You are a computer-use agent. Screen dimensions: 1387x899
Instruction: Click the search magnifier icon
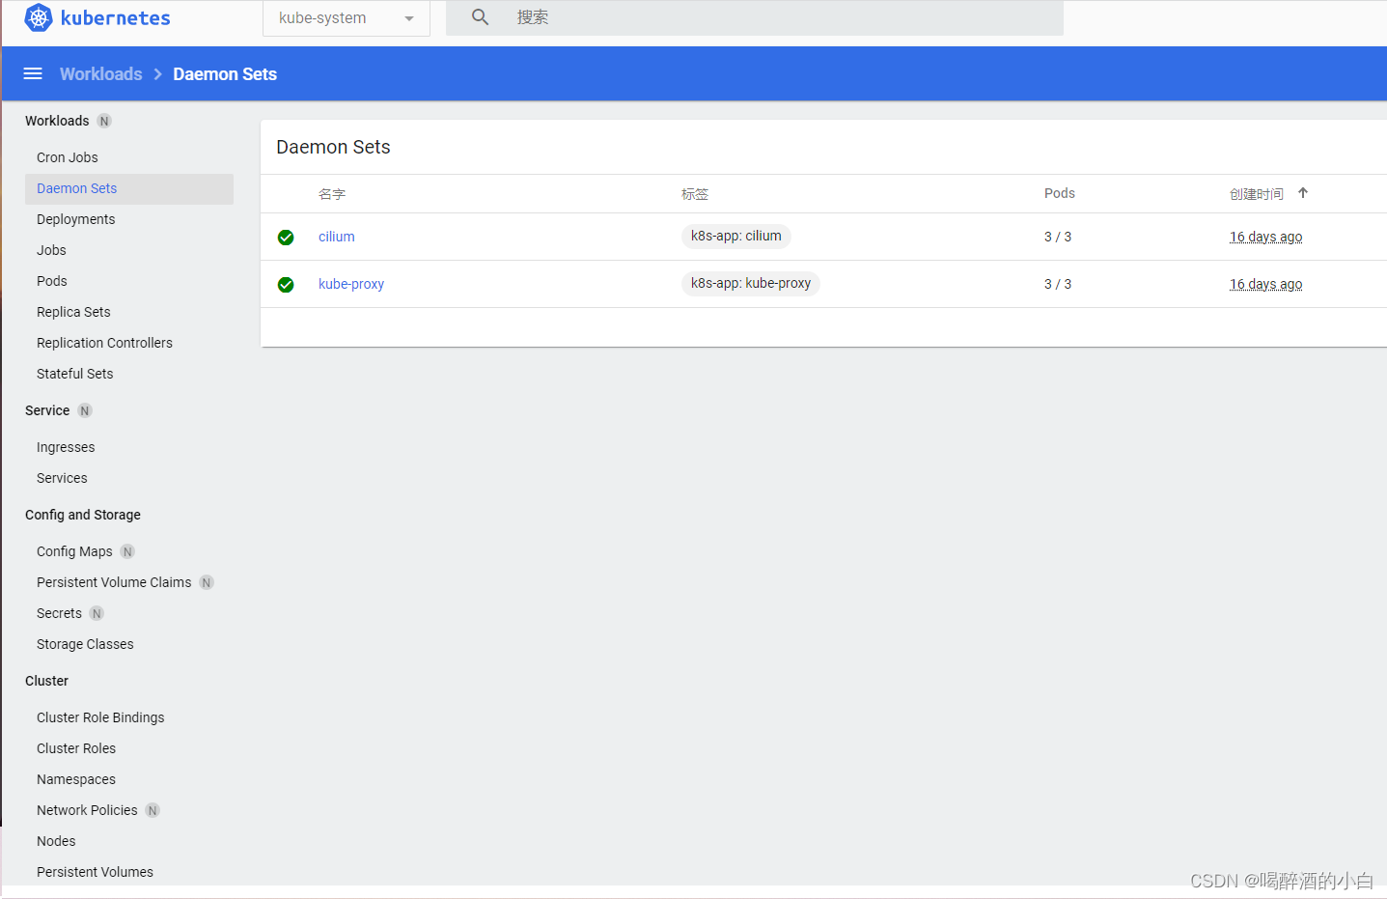click(x=480, y=16)
